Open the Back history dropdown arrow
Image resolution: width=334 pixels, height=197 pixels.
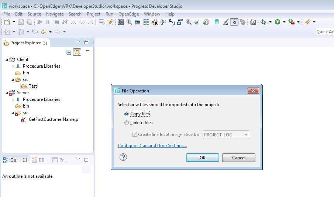point(50,32)
